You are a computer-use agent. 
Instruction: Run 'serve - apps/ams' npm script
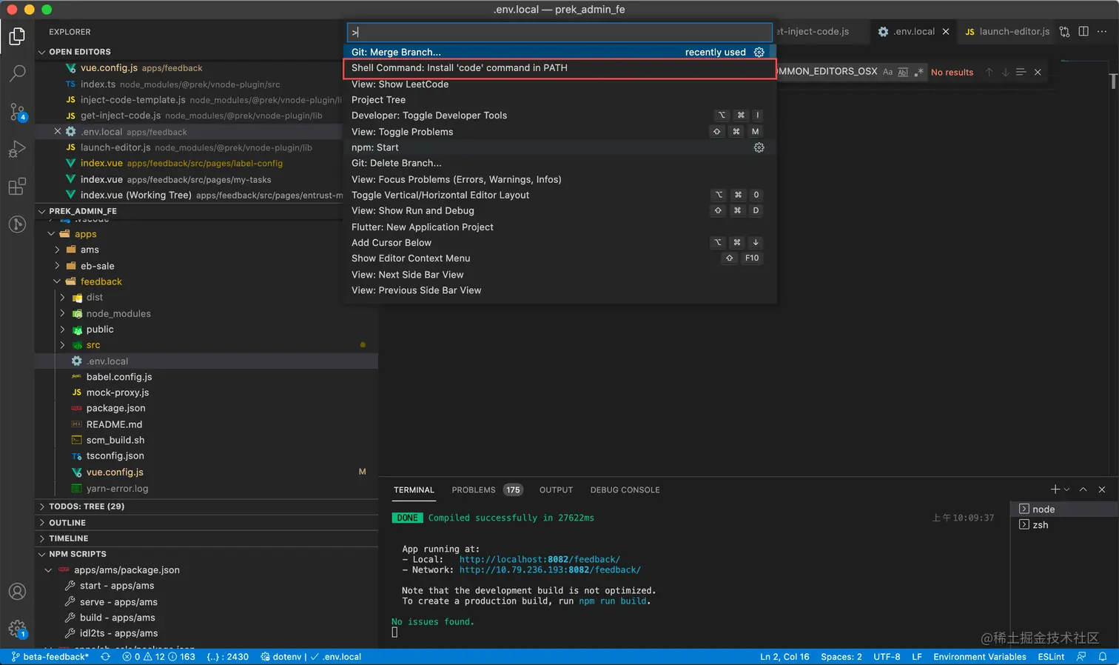[118, 602]
